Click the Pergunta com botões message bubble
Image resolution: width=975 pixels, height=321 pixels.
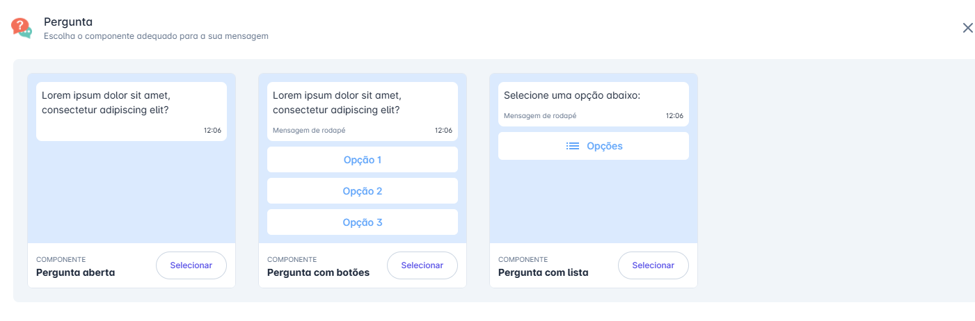point(363,111)
